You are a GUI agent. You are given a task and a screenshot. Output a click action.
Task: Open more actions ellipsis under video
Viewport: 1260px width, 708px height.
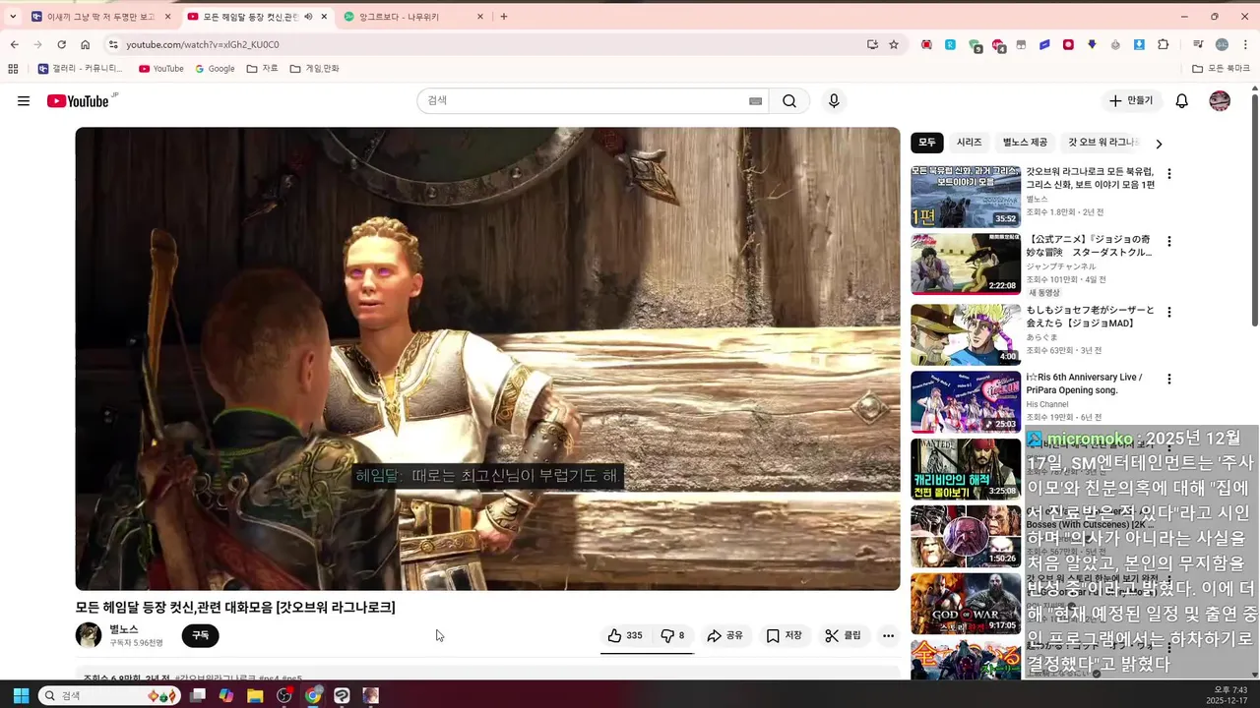888,635
